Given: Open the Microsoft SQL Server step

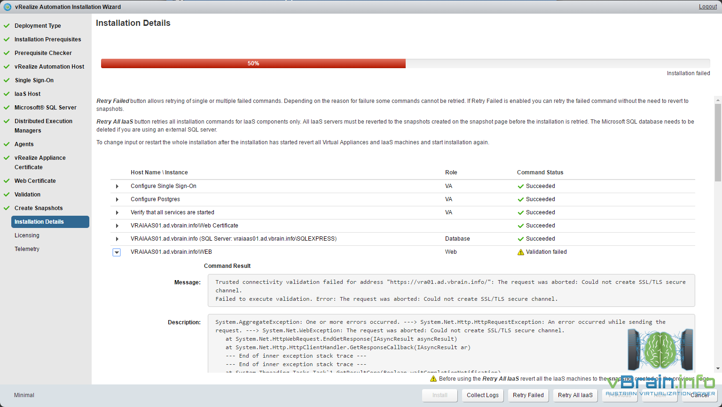Looking at the screenshot, I should (x=45, y=108).
